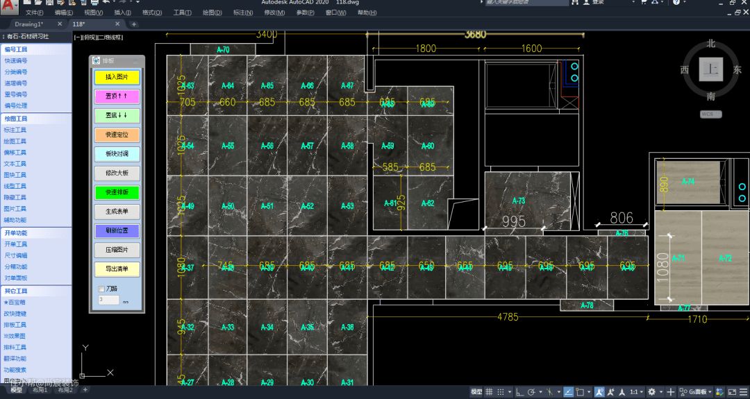Screen dimensions: 750x399
Task: Click the 插入图片 yellow button
Action: pos(117,77)
